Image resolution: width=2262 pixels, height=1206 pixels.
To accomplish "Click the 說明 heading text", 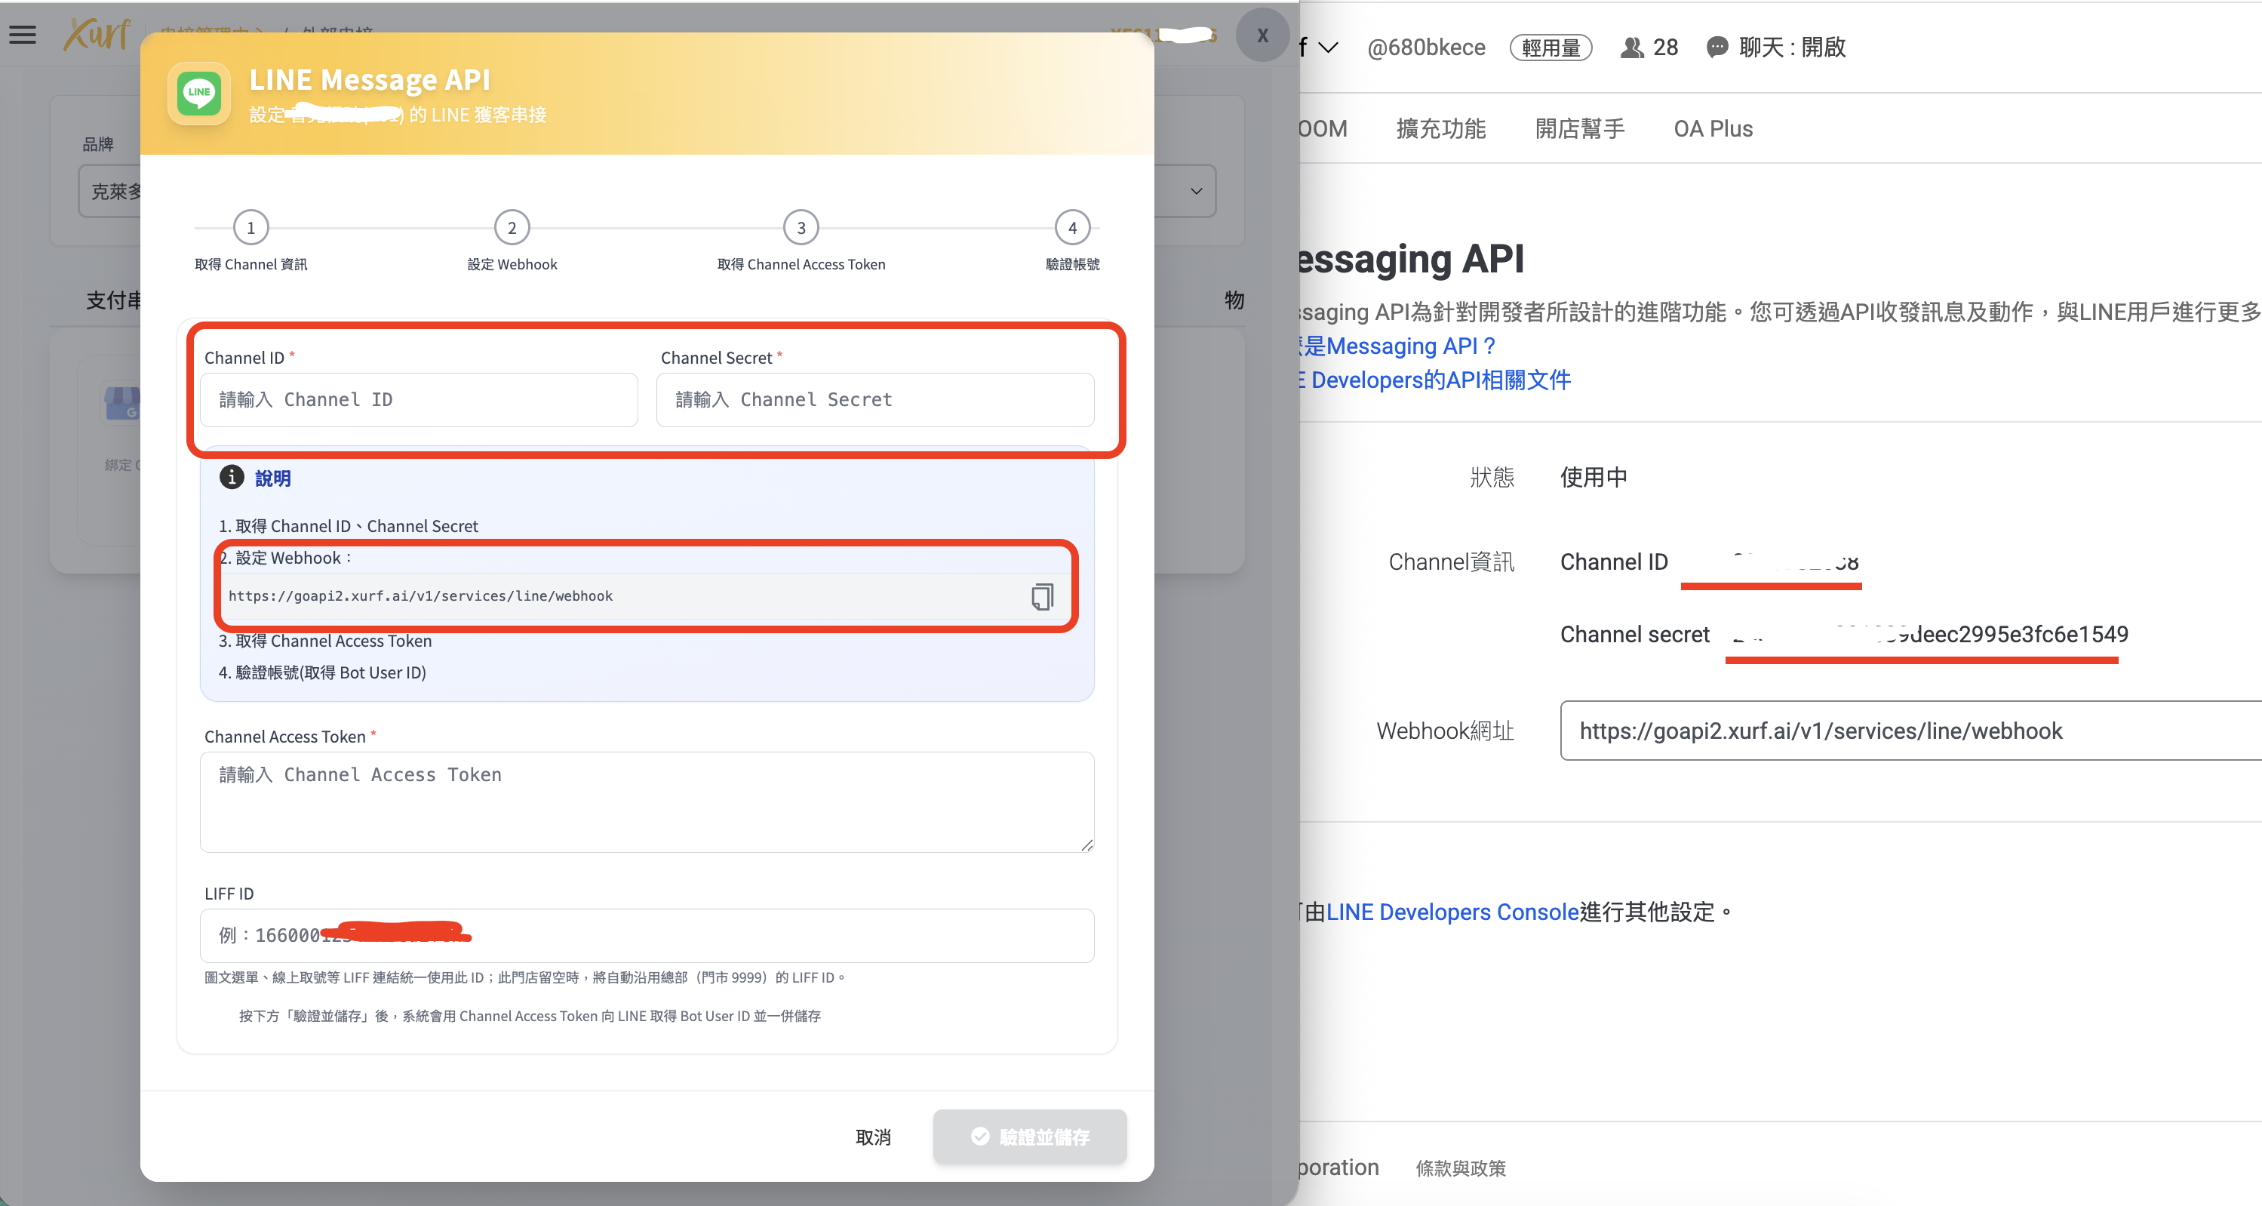I will (x=272, y=478).
